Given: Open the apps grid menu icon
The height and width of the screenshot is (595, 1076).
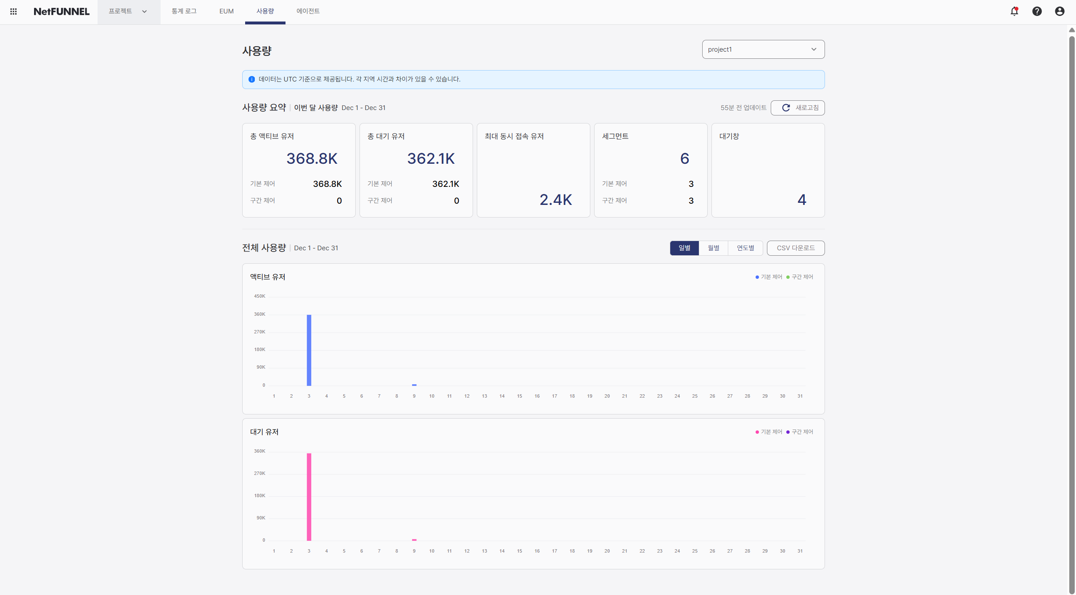Looking at the screenshot, I should pos(13,11).
